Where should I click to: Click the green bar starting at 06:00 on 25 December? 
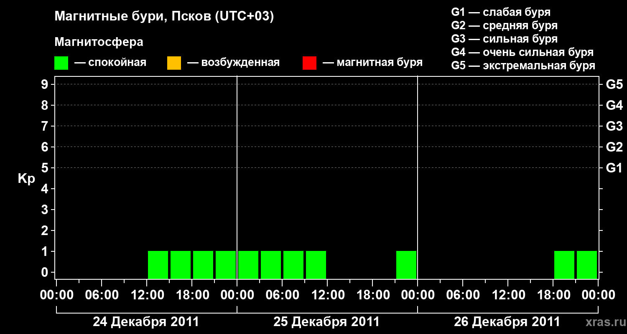point(293,265)
